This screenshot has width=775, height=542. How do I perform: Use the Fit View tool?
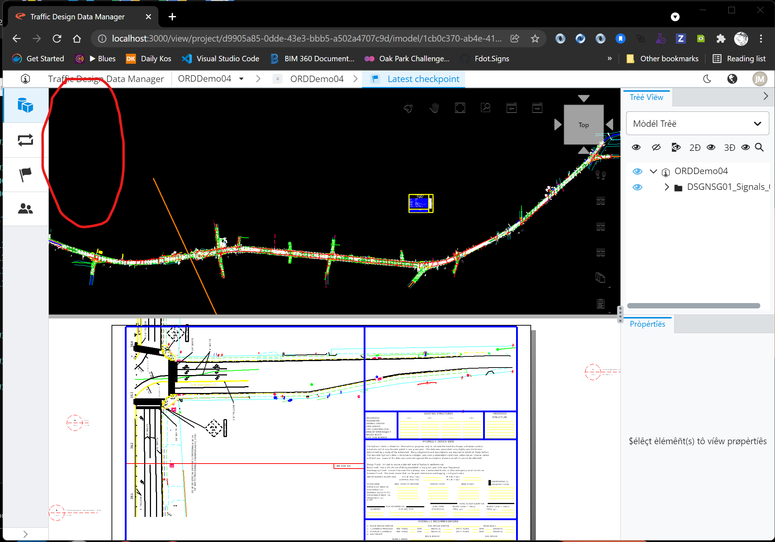[460, 107]
